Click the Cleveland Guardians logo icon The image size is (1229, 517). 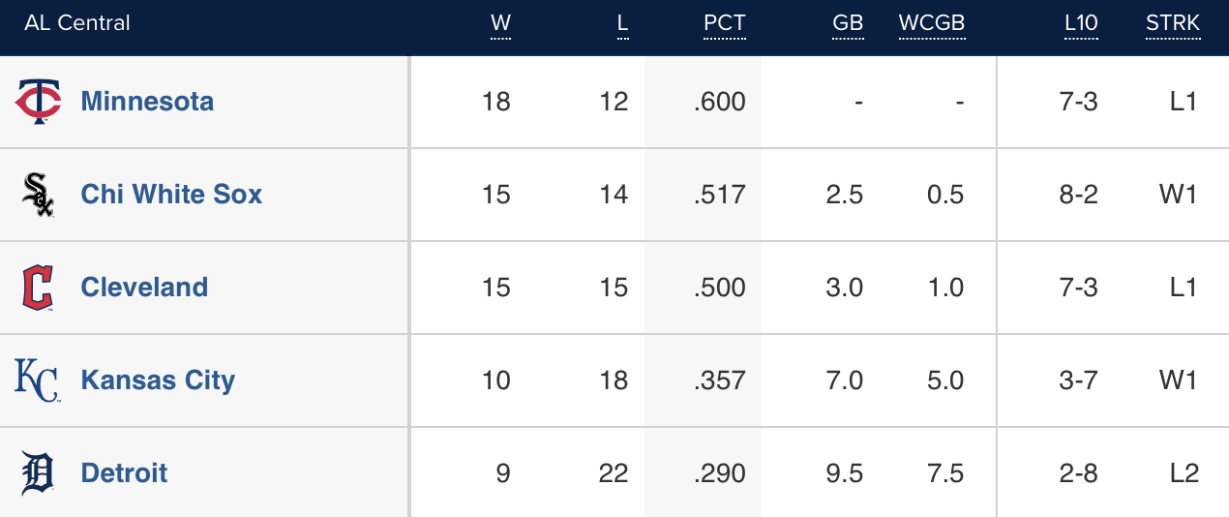[38, 288]
